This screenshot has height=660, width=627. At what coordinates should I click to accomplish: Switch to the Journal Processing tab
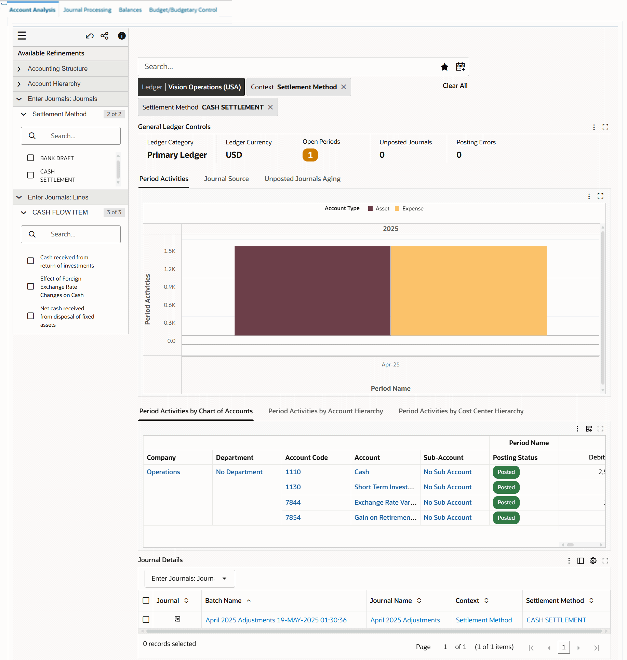point(88,10)
